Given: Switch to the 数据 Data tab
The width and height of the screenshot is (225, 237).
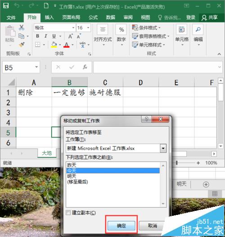Looking at the screenshot, I should [x=111, y=18].
